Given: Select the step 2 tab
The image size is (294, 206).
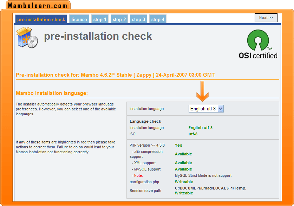Looking at the screenshot, I should click(x=119, y=19).
